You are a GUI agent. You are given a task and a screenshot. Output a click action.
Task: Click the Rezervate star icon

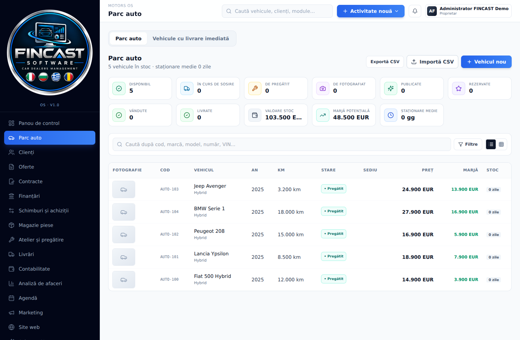[459, 88]
